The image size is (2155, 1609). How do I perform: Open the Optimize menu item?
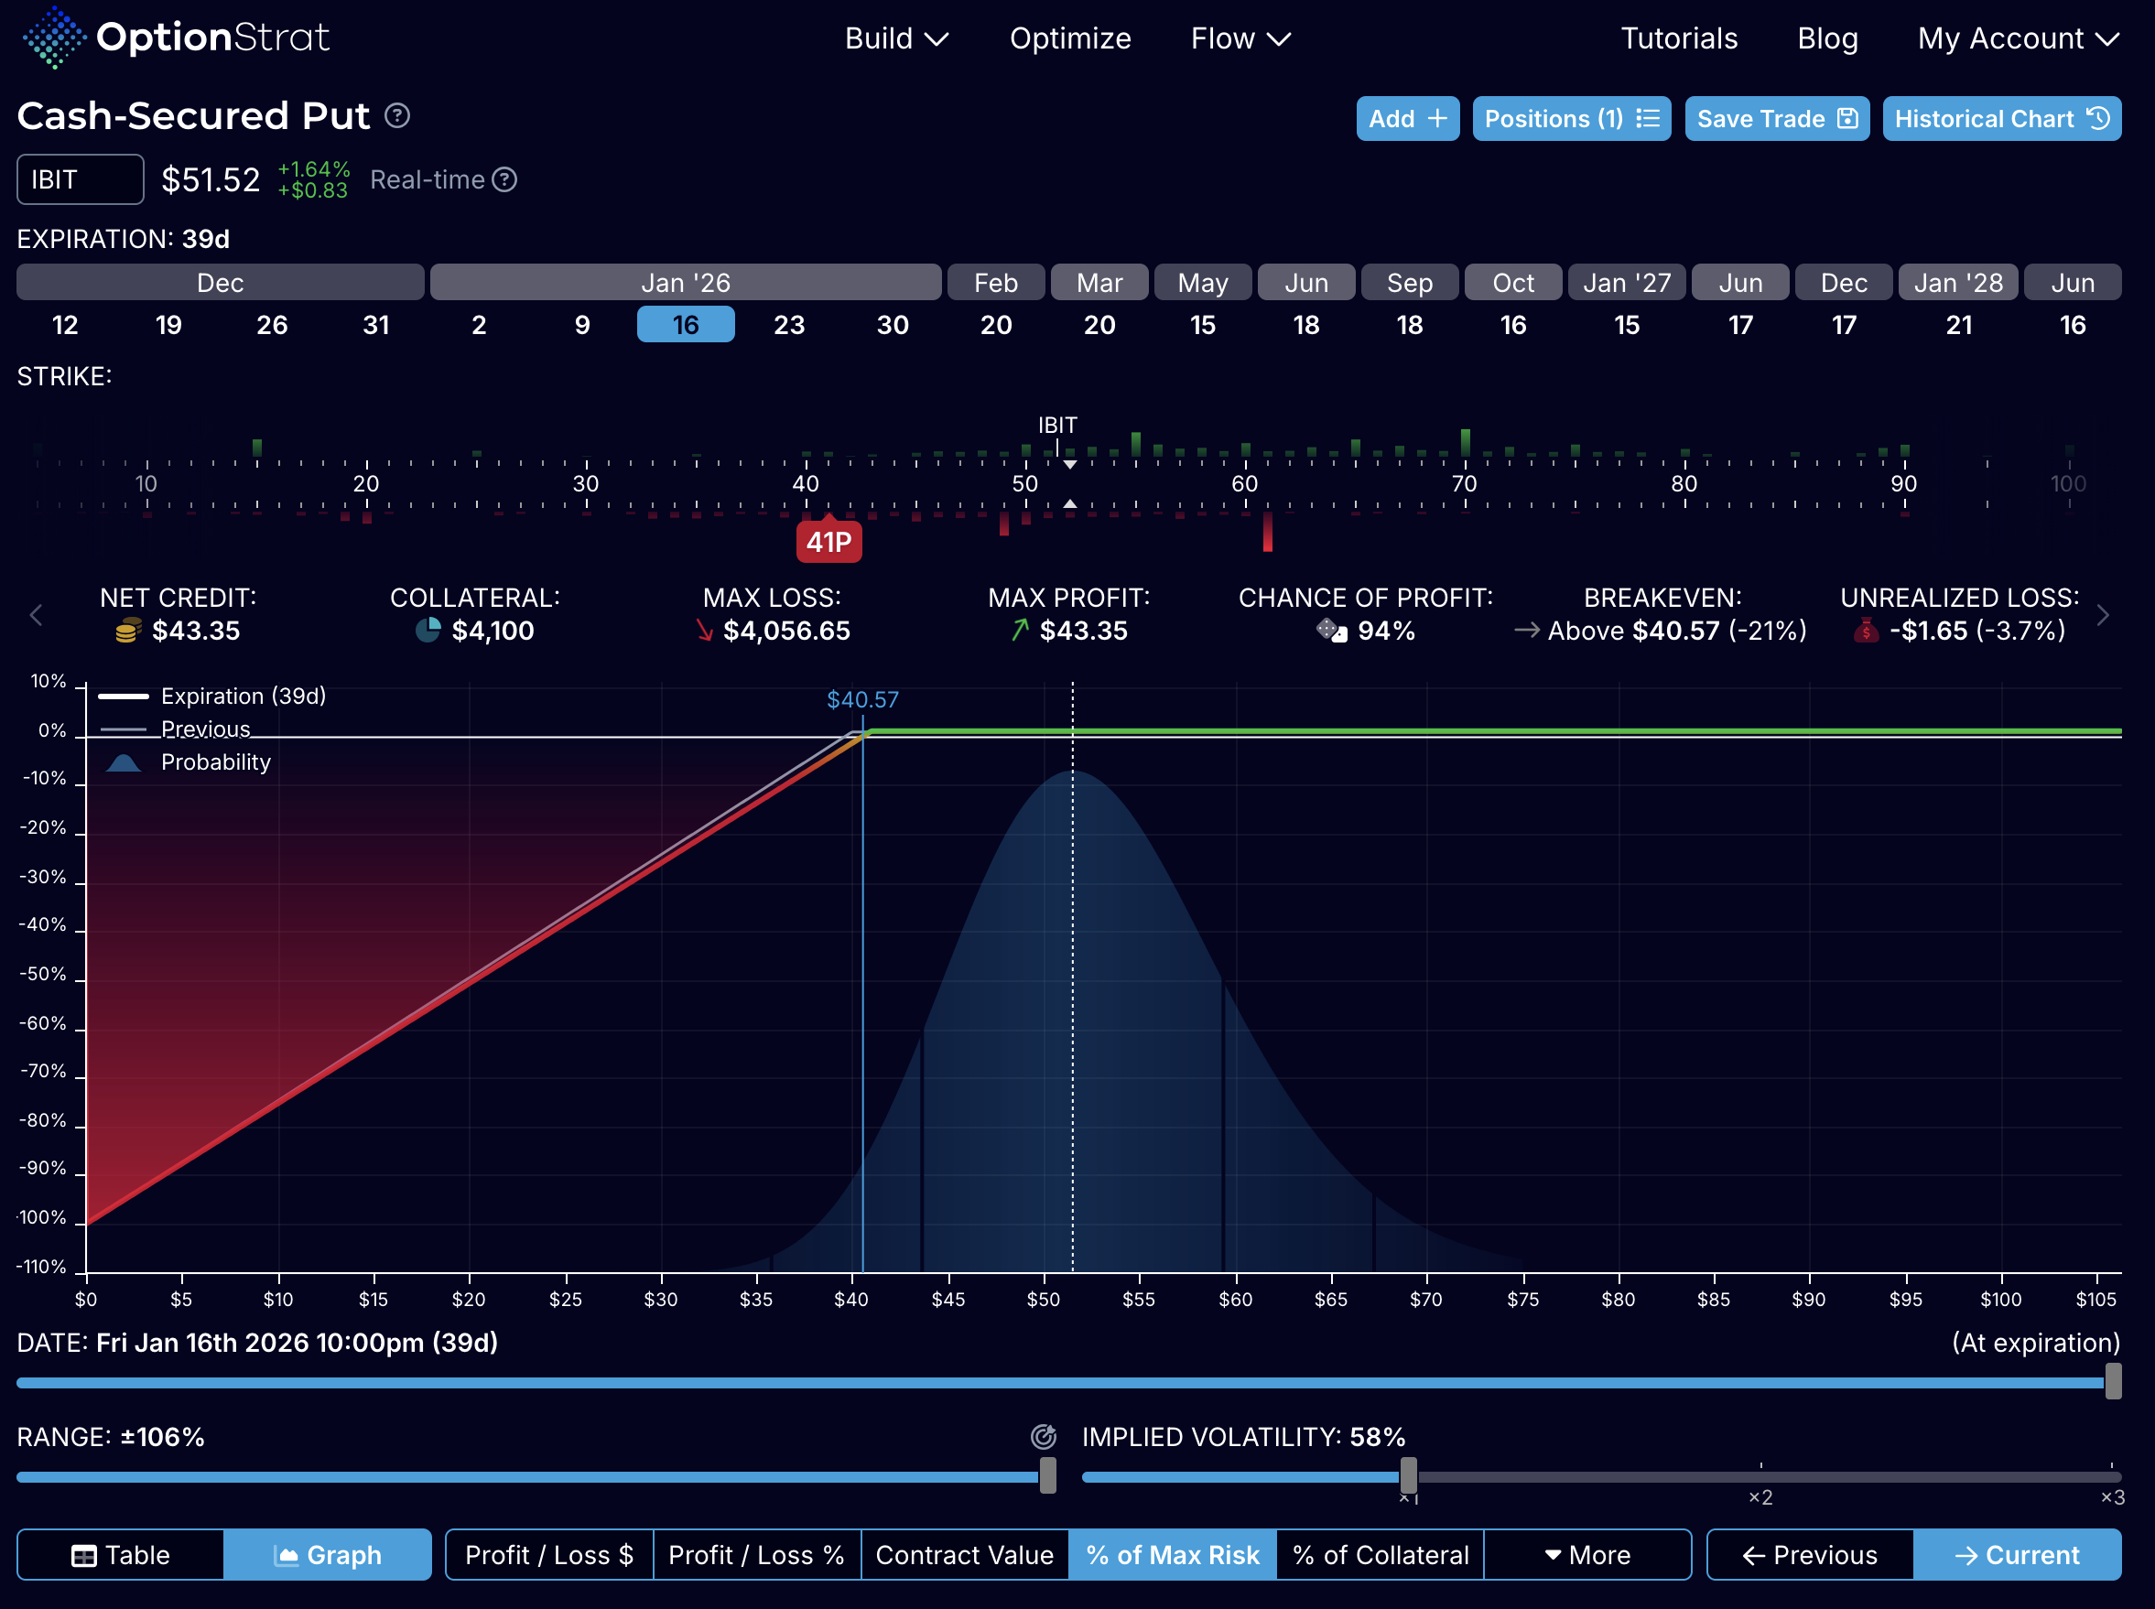click(x=1069, y=39)
